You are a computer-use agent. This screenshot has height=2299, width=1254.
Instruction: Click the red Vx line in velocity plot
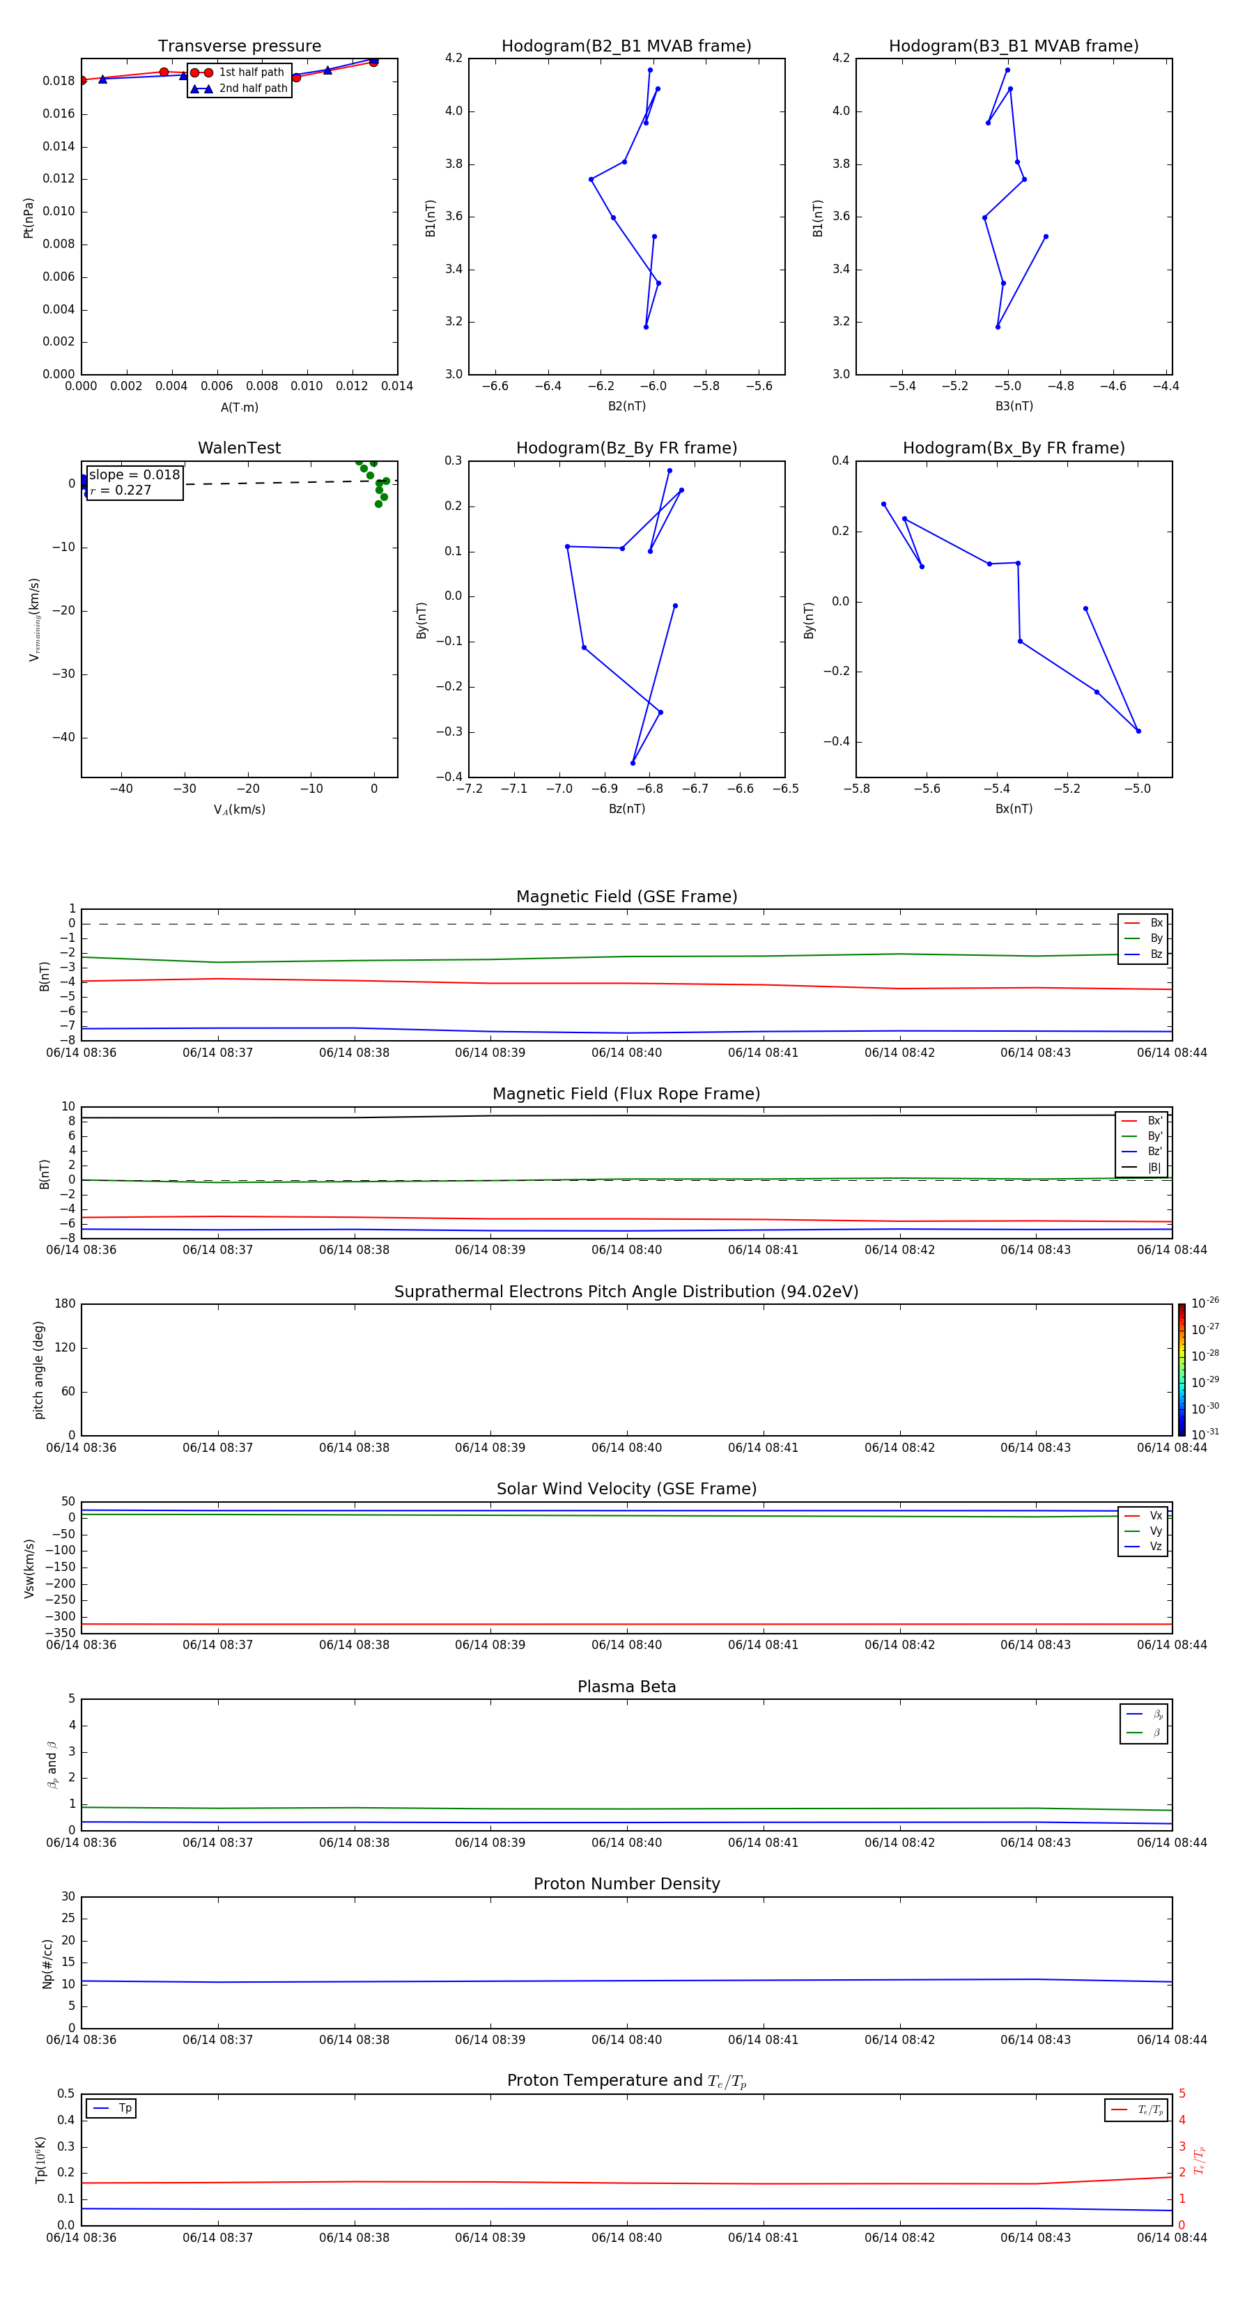[x=626, y=1625]
